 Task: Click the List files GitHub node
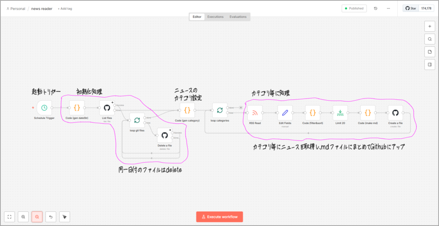(107, 108)
